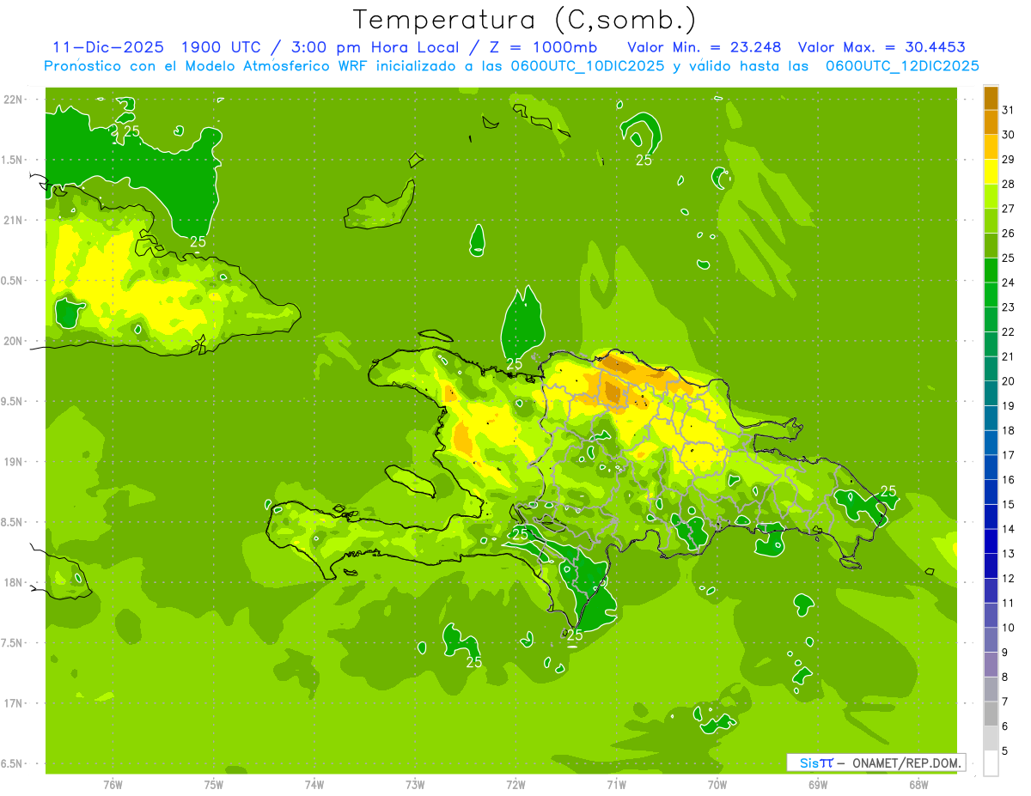Pick the yellow swatch between 28 and 29
The width and height of the screenshot is (1031, 796).
click(x=991, y=172)
